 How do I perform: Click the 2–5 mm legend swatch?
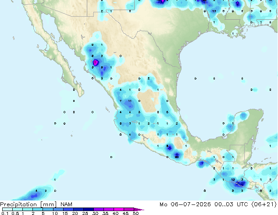point(38,209)
